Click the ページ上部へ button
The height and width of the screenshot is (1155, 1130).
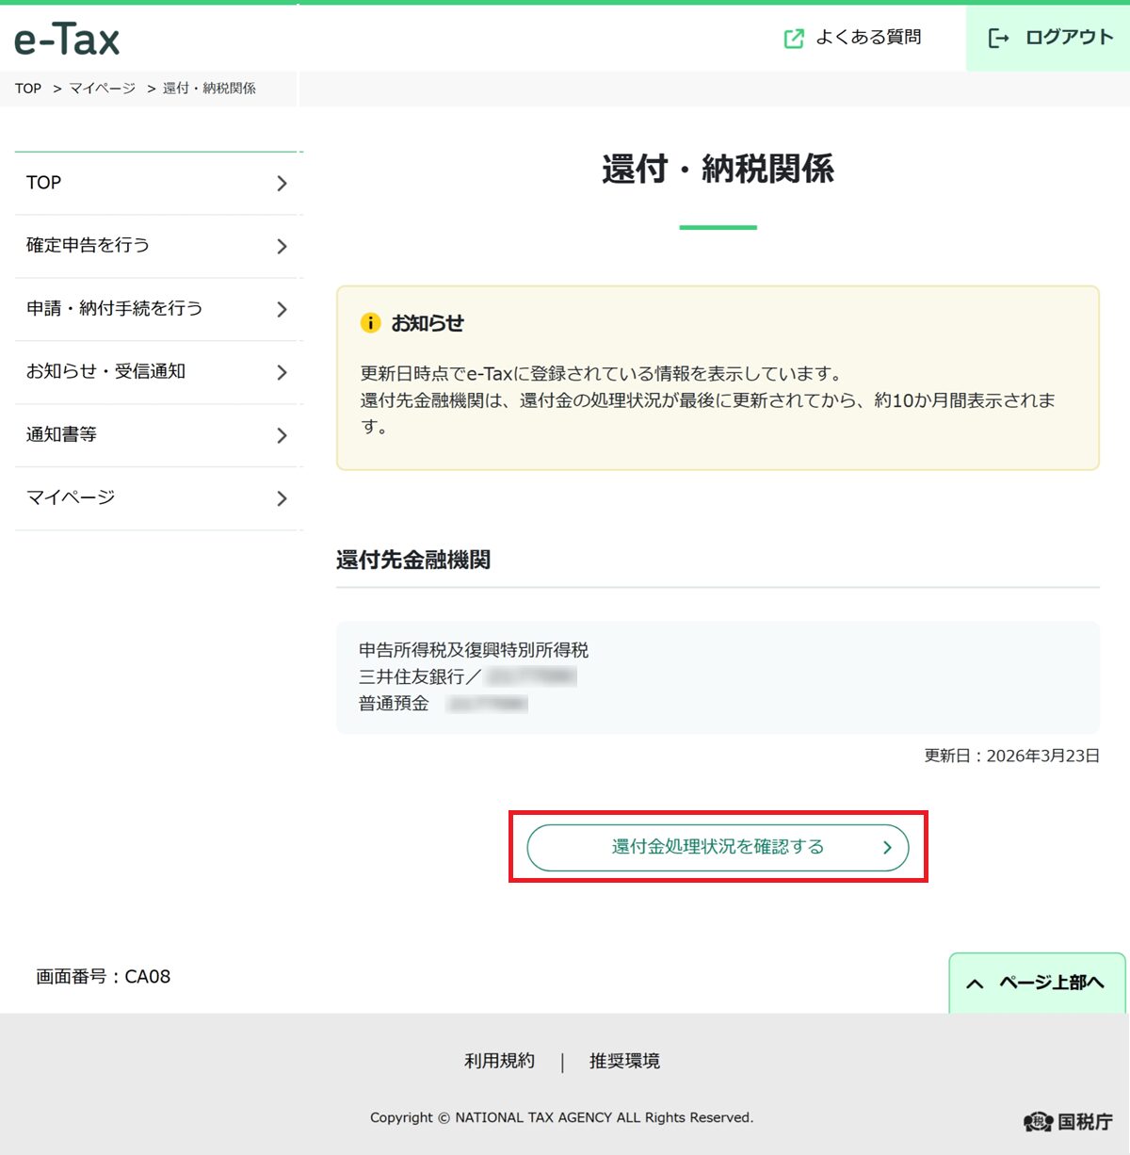coord(1036,983)
